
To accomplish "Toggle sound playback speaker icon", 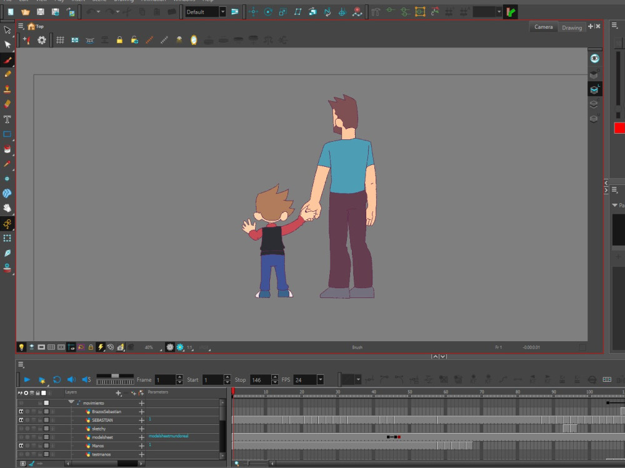I will [71, 379].
